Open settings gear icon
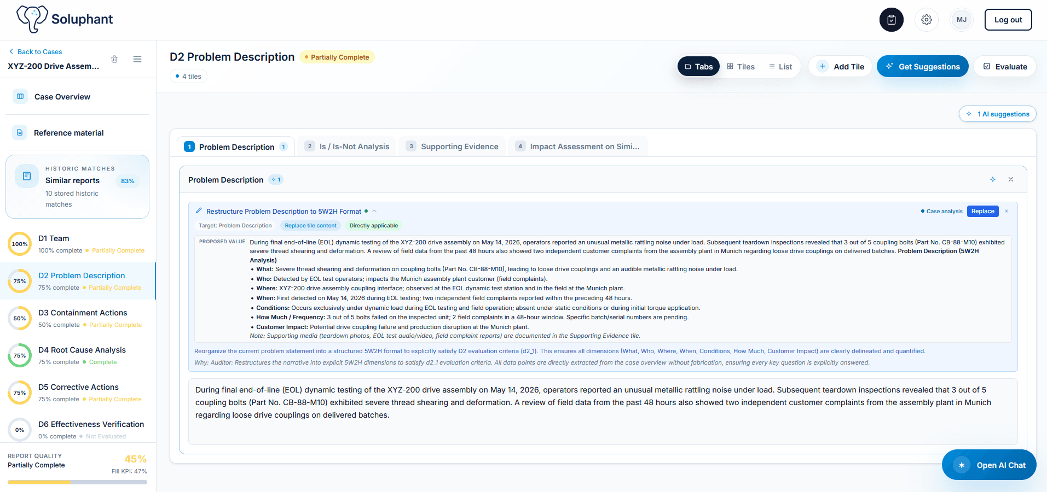Image resolution: width=1047 pixels, height=492 pixels. pos(926,20)
